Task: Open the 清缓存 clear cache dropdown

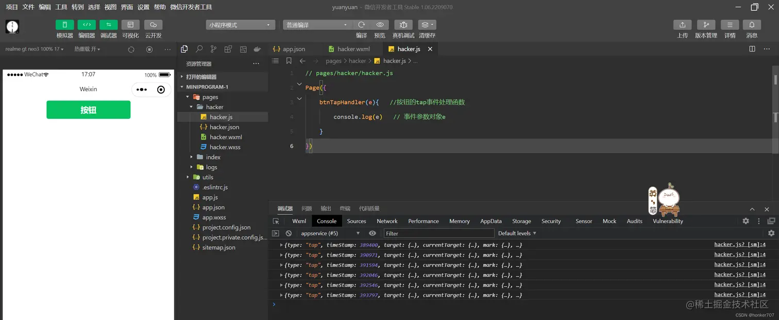Action: pyautogui.click(x=427, y=25)
